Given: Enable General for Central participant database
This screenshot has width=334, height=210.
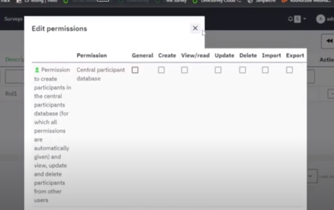Looking at the screenshot, I should [x=135, y=70].
